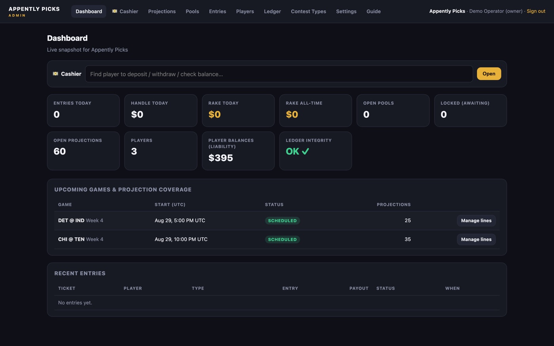Click the 'No entries yet.' message
This screenshot has height=346, width=554.
click(x=75, y=303)
